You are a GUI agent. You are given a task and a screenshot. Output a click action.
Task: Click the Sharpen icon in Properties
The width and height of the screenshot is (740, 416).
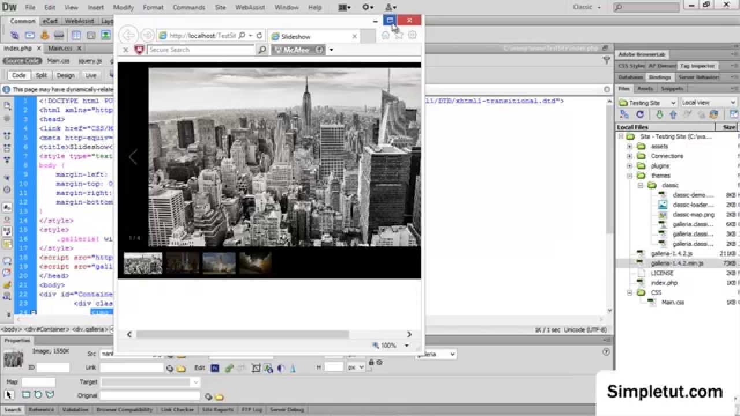pyautogui.click(x=293, y=367)
